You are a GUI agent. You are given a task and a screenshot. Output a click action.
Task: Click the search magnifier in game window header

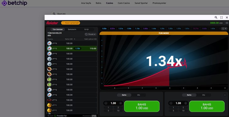216,17
